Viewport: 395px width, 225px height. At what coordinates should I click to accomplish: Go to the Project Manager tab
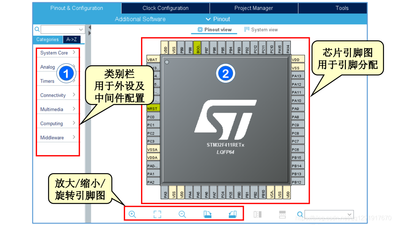point(254,8)
